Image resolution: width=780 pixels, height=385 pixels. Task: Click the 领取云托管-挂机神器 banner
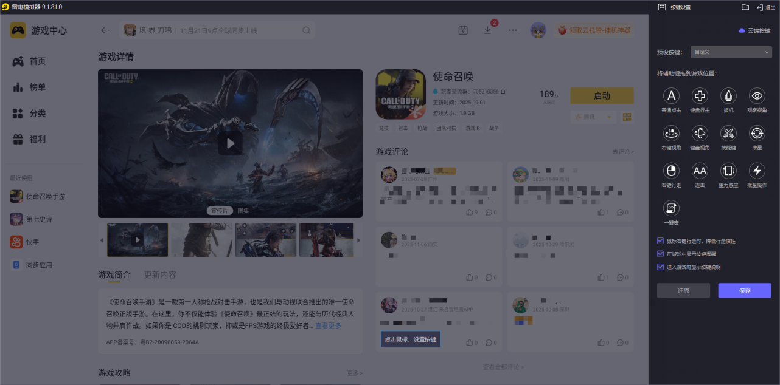(594, 30)
